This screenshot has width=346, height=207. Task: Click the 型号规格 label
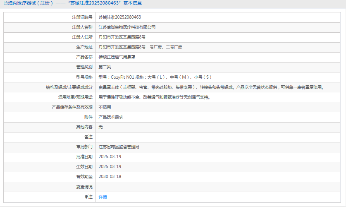pyautogui.click(x=84, y=77)
